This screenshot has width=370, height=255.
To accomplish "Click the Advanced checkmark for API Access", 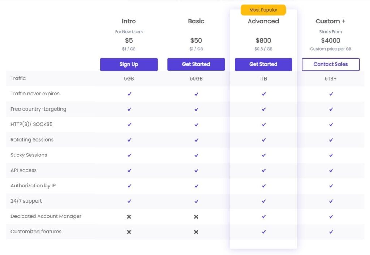I will (x=263, y=170).
